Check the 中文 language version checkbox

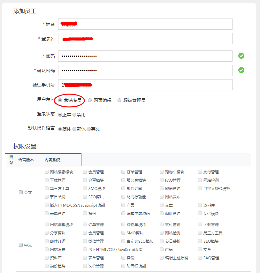[21, 245]
